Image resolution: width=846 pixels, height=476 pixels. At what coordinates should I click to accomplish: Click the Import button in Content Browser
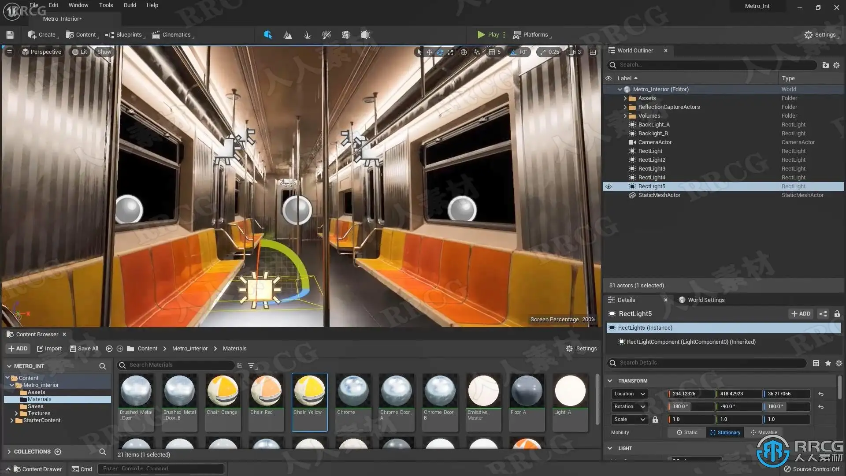pyautogui.click(x=49, y=349)
